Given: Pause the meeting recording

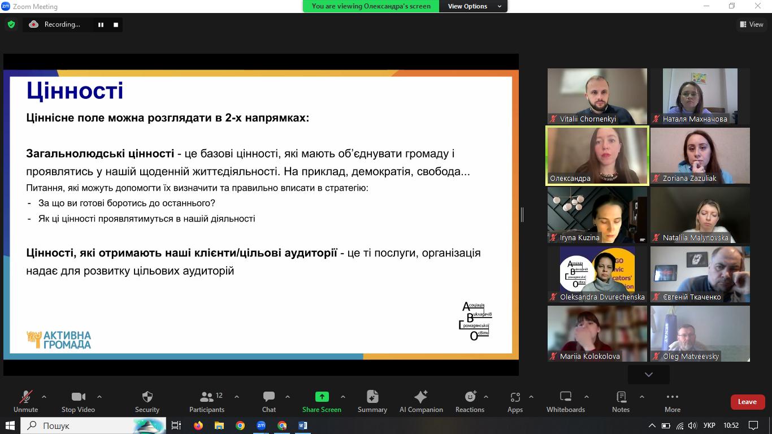Looking at the screenshot, I should coord(101,25).
